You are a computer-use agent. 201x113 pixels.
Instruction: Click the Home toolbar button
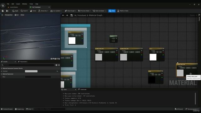pyautogui.click(x=33, y=11)
